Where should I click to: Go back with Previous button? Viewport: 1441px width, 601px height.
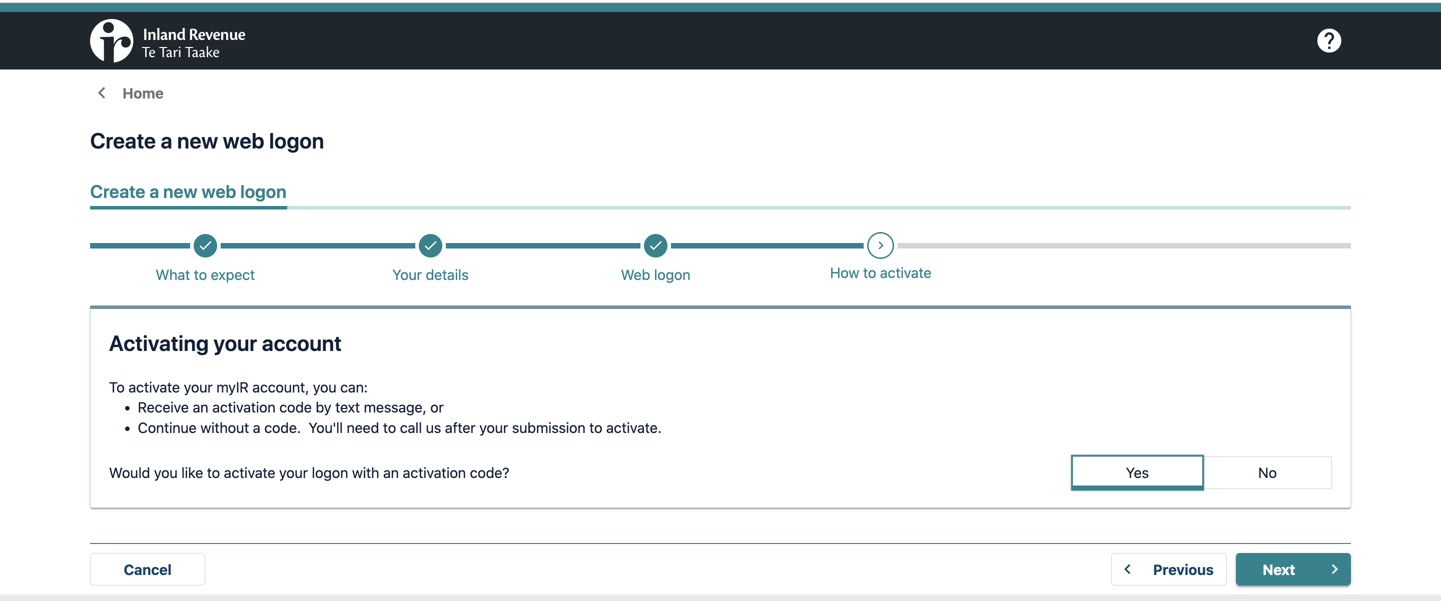1169,569
